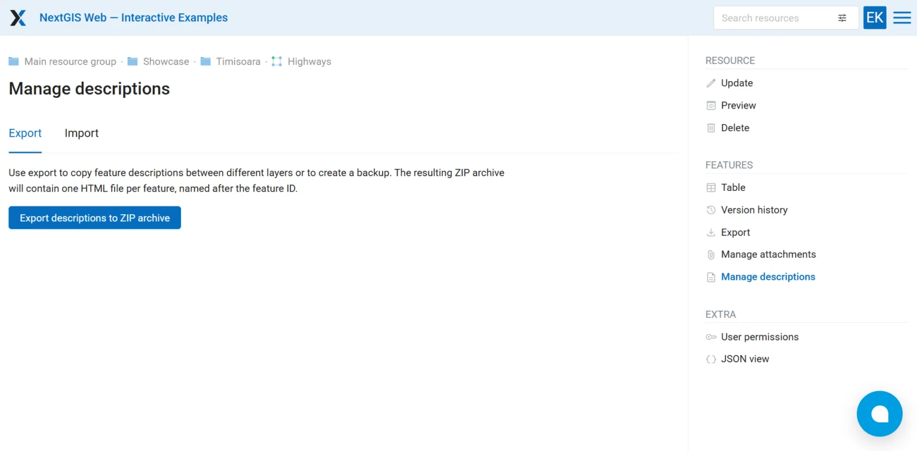
Task: Click the document icon beside Manage descriptions
Action: (x=711, y=277)
